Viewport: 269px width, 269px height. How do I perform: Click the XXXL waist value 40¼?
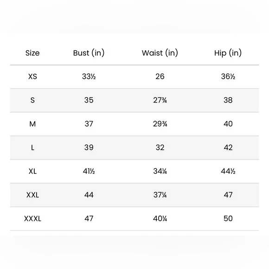[x=160, y=218]
